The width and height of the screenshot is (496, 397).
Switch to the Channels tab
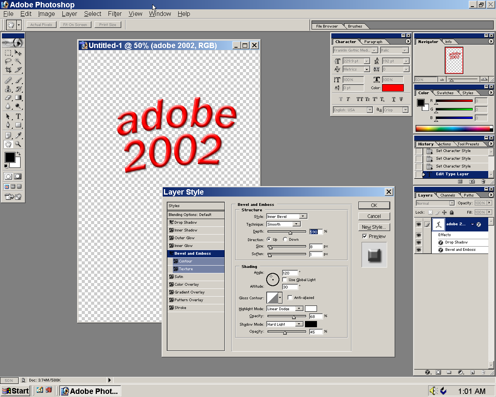(x=448, y=195)
